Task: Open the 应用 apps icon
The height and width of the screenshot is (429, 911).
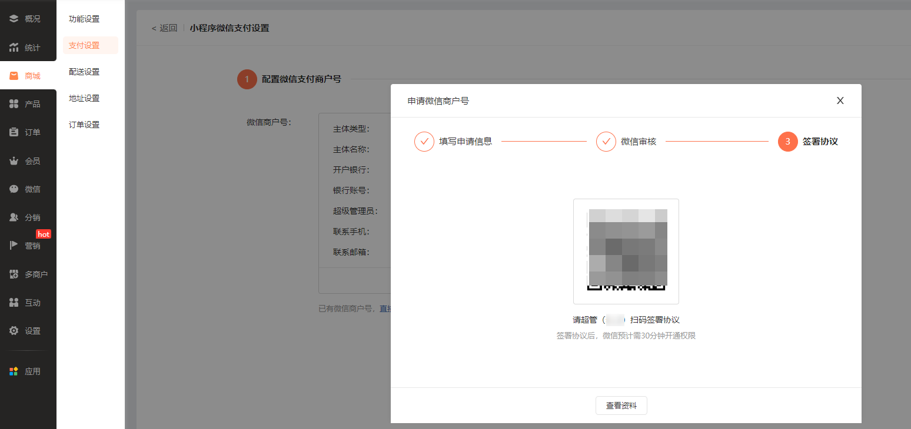Action: (14, 371)
